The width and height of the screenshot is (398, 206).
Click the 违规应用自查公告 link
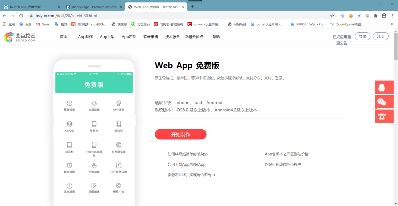pos(342,40)
